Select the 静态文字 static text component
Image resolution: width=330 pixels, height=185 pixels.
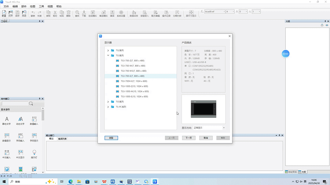click(x=6, y=121)
